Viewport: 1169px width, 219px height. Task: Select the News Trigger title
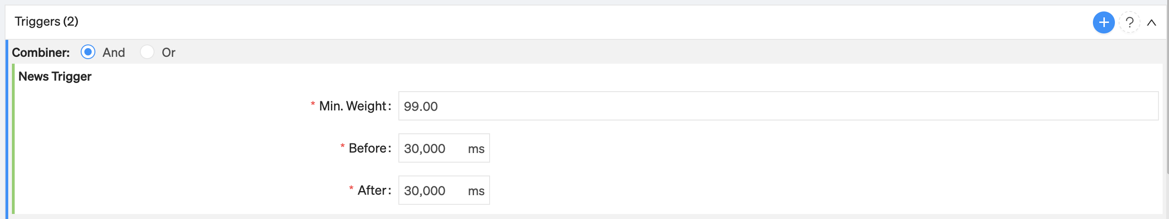(x=55, y=77)
